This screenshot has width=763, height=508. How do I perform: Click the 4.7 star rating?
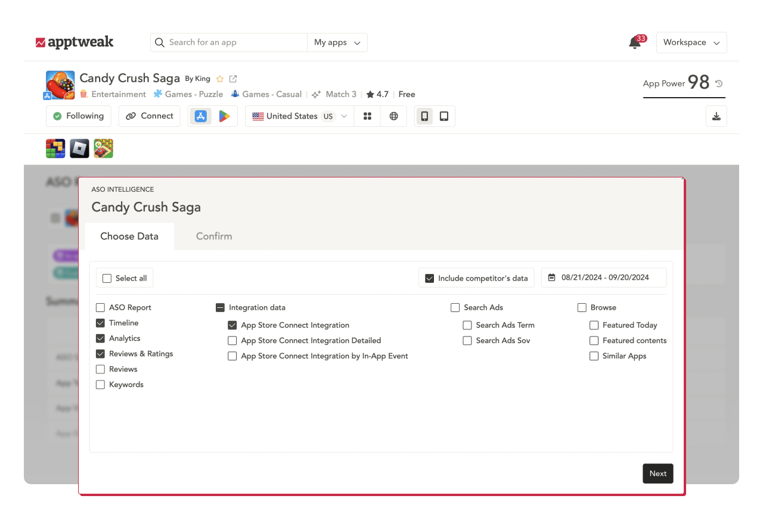tap(377, 94)
